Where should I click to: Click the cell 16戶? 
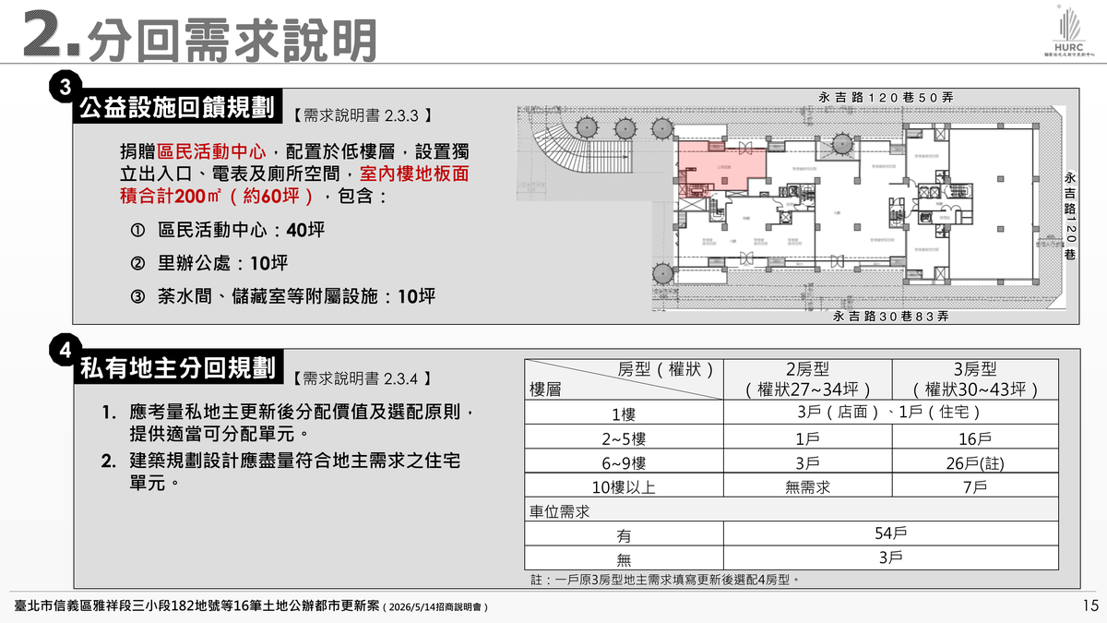tap(975, 437)
